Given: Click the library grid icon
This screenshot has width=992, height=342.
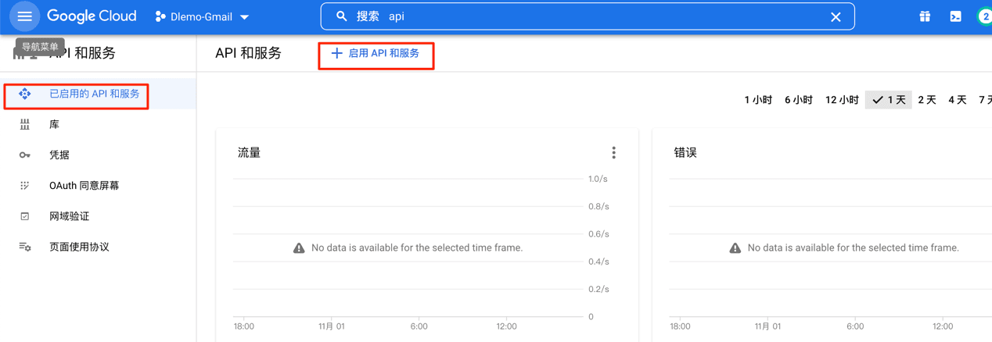Looking at the screenshot, I should (25, 125).
